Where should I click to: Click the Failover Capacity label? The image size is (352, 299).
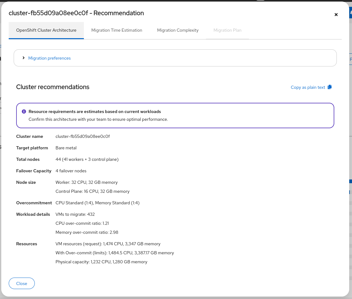(x=34, y=171)
